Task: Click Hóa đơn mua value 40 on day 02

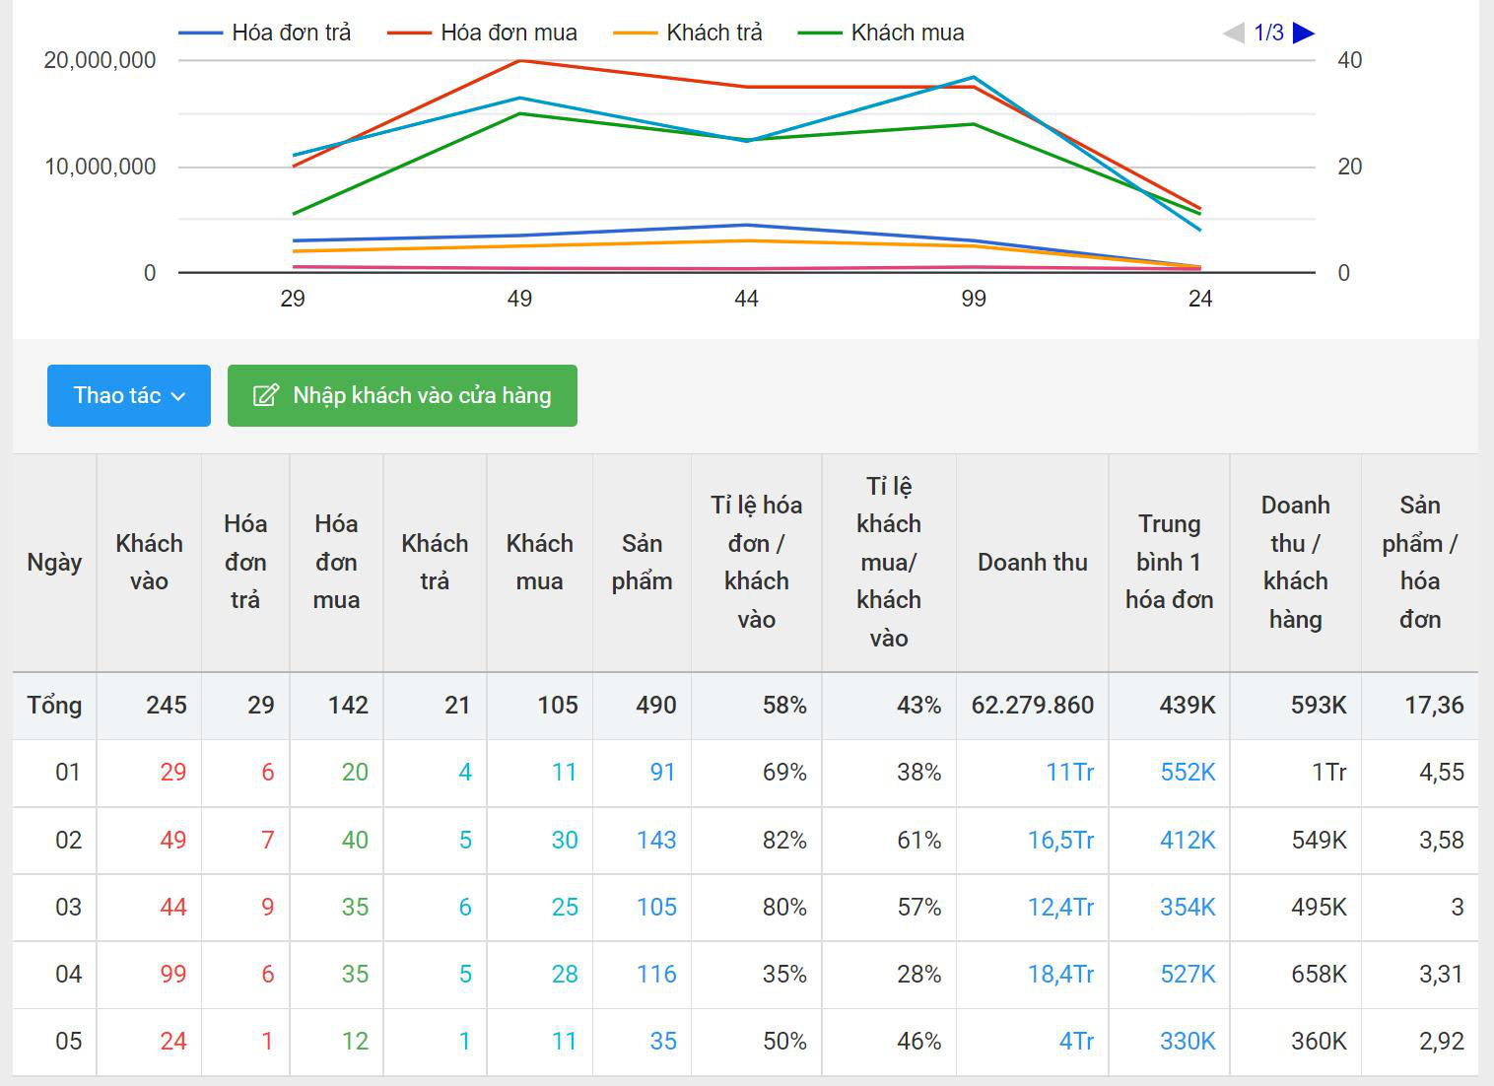Action: (x=355, y=840)
